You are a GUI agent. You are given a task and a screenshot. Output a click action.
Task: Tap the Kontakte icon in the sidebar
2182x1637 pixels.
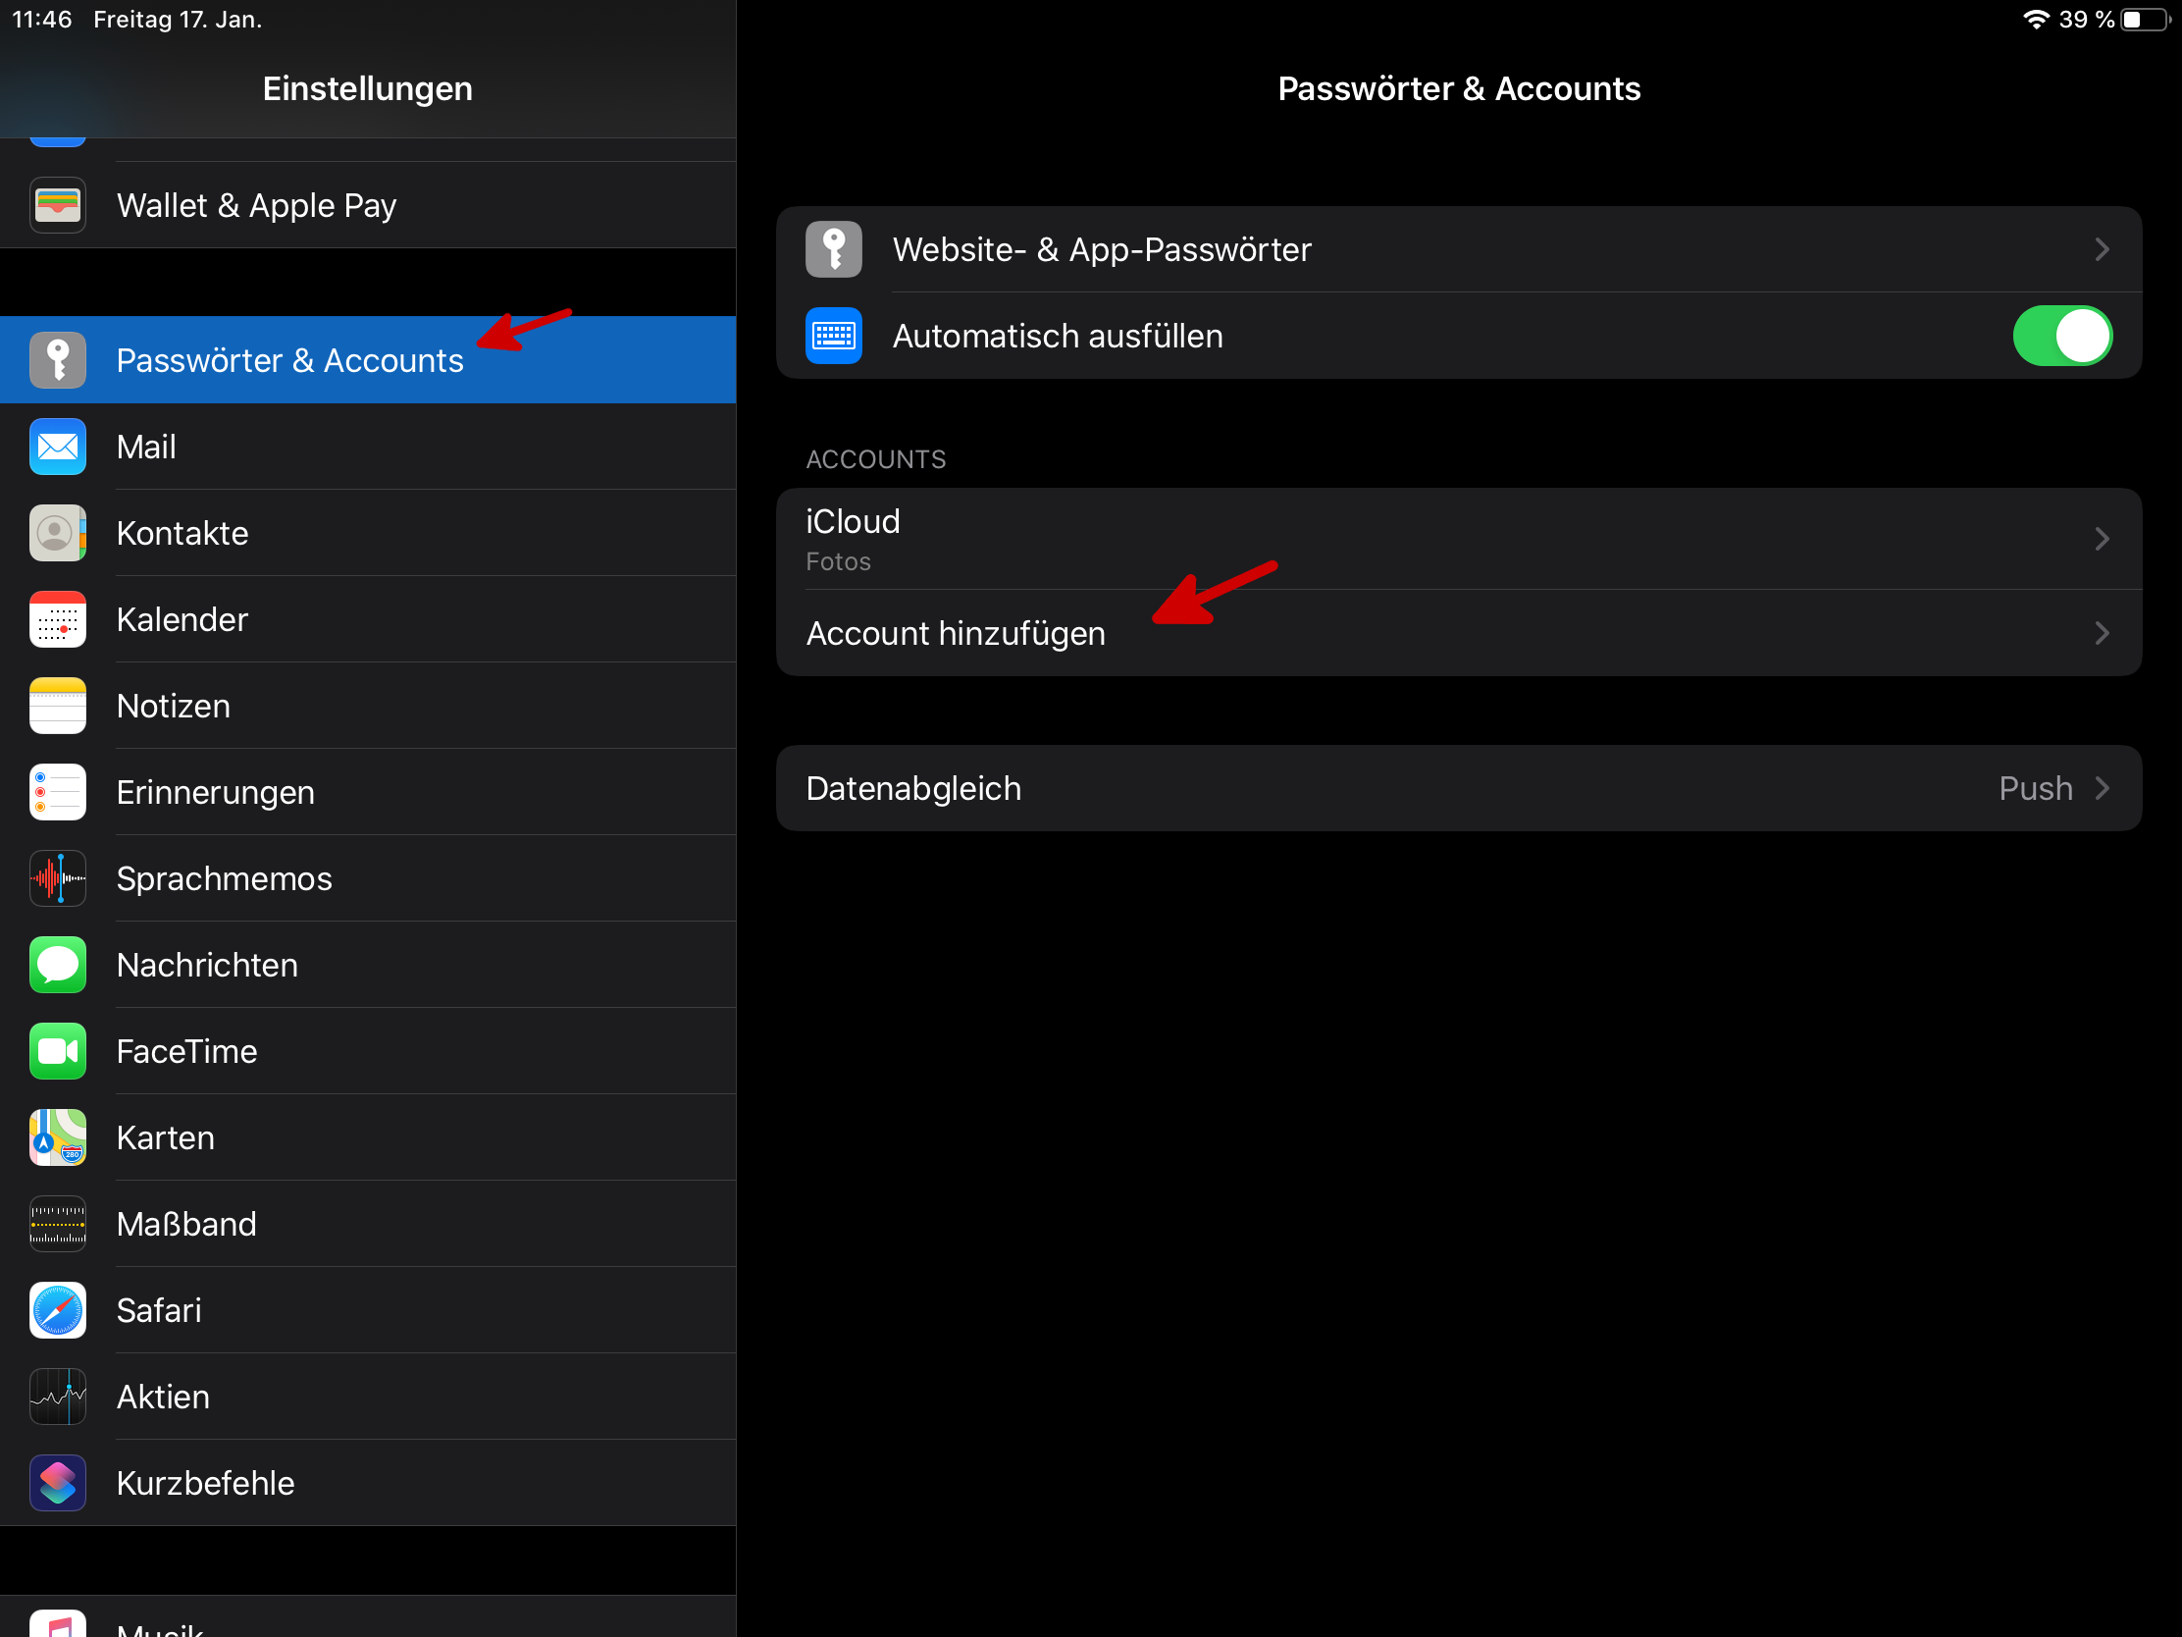click(x=57, y=533)
